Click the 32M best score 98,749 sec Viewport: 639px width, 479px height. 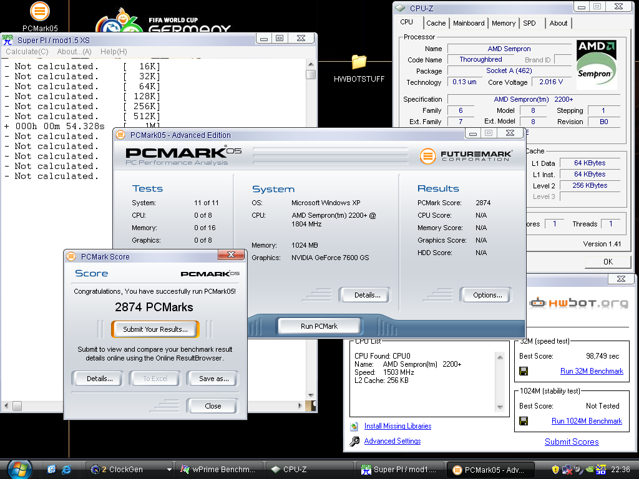[x=602, y=356]
